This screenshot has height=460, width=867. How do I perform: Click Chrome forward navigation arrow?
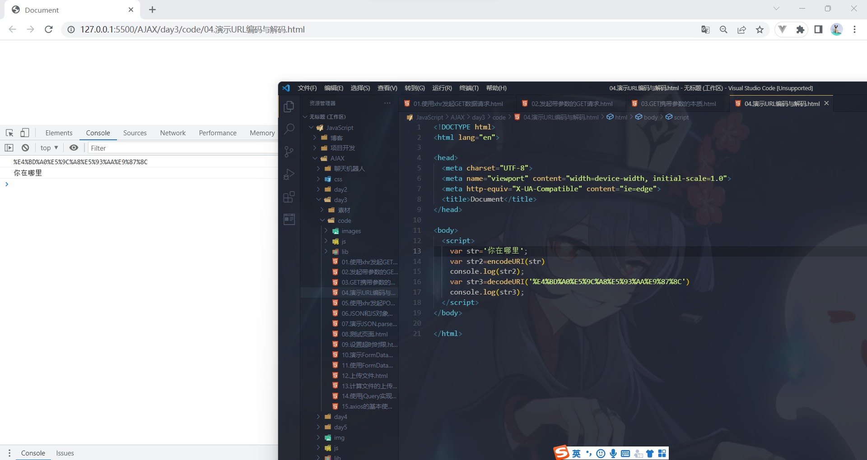click(x=30, y=29)
